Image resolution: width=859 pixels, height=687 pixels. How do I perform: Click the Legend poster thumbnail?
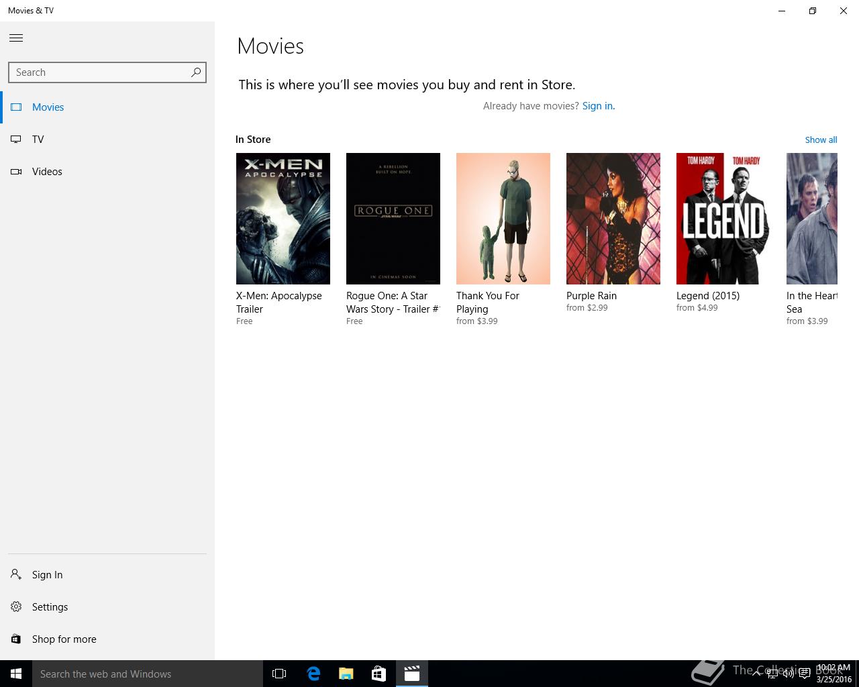click(723, 219)
